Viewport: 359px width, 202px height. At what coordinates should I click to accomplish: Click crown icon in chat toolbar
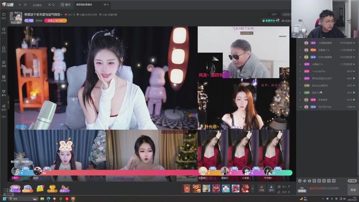point(310,181)
